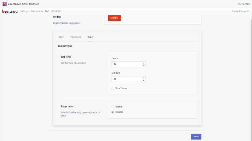Open the Instructions link

coord(37,11)
